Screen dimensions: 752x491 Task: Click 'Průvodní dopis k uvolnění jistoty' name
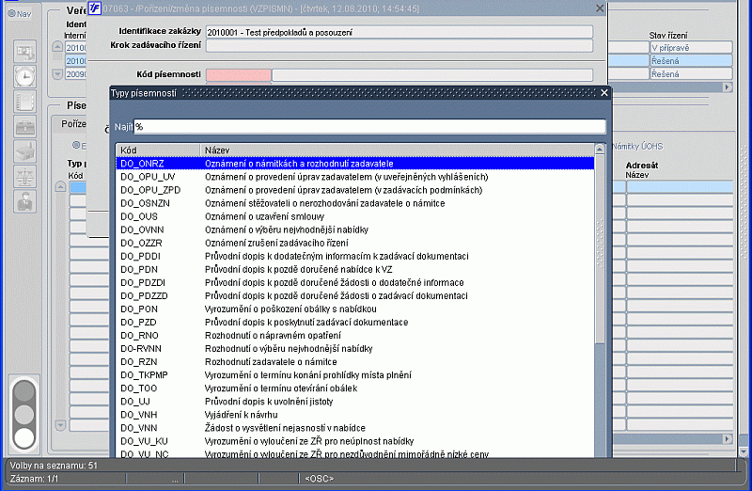[x=269, y=402]
